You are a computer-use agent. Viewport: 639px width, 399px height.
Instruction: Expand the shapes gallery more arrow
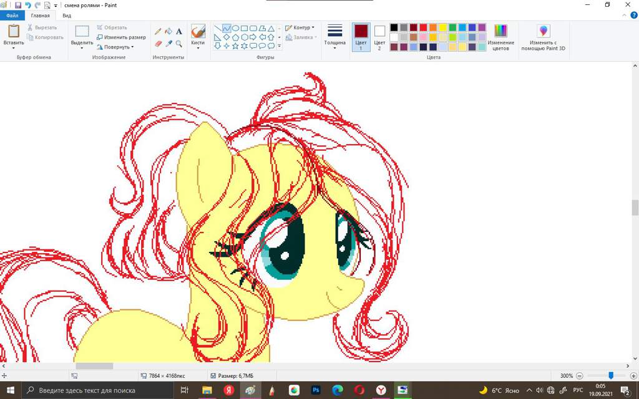click(279, 46)
